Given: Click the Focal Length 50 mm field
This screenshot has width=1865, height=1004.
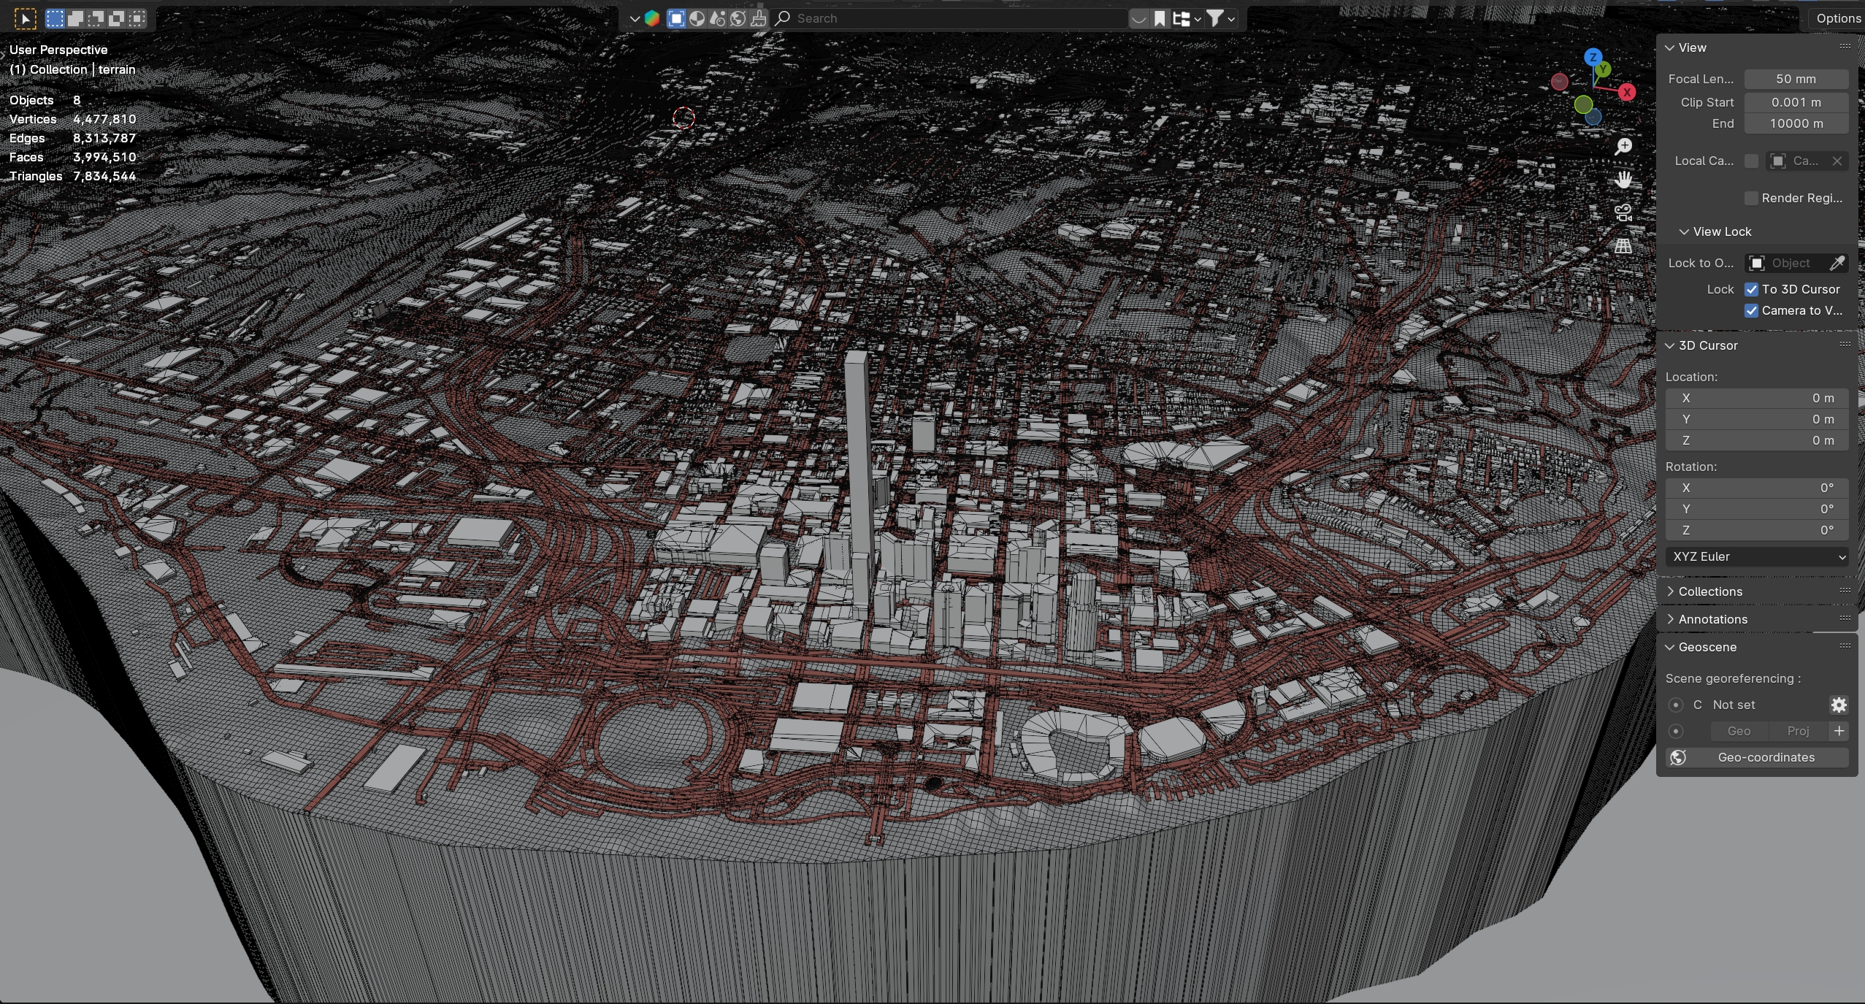Looking at the screenshot, I should click(x=1796, y=79).
